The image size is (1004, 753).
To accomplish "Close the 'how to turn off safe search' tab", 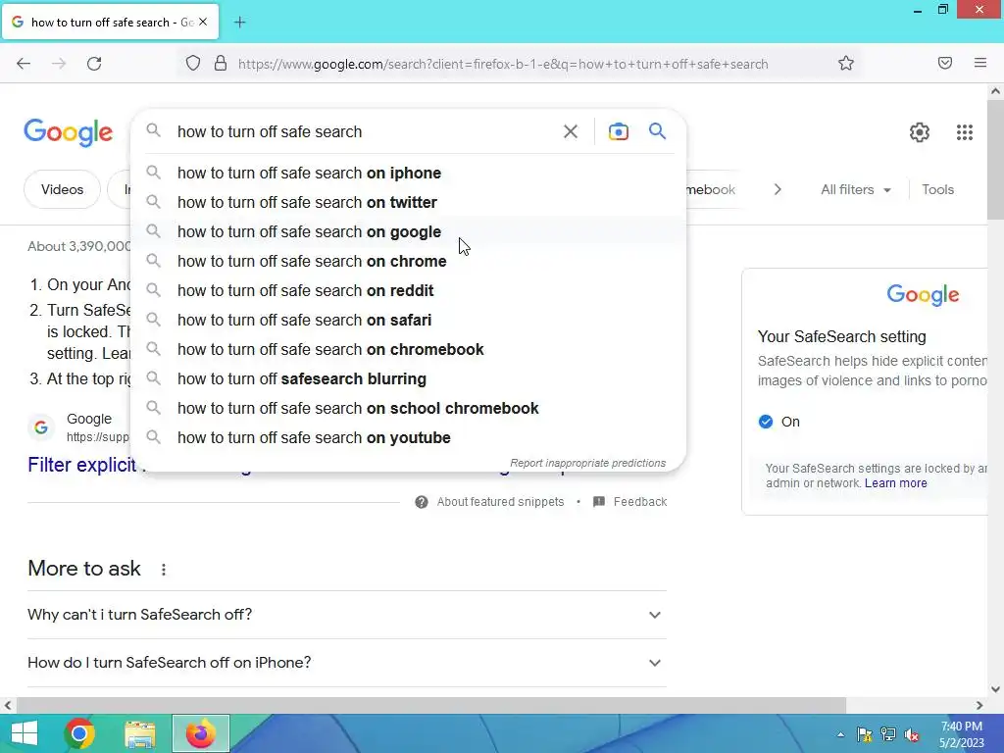I will (x=203, y=22).
